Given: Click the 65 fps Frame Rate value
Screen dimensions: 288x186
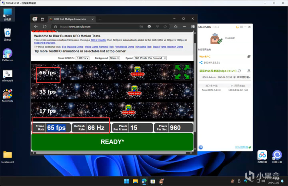Looking at the screenshot, I should pos(56,128).
